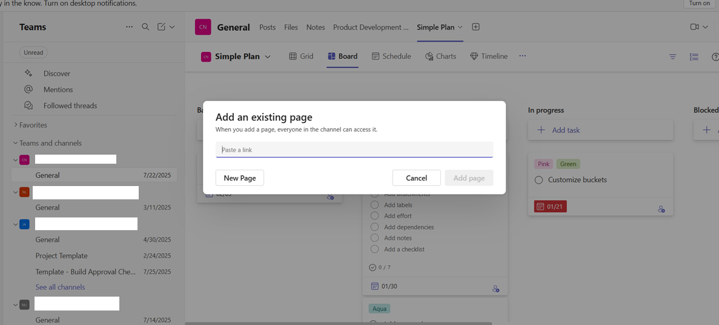The height and width of the screenshot is (325, 719).
Task: Open the Project Template channel
Action: (94, 256)
